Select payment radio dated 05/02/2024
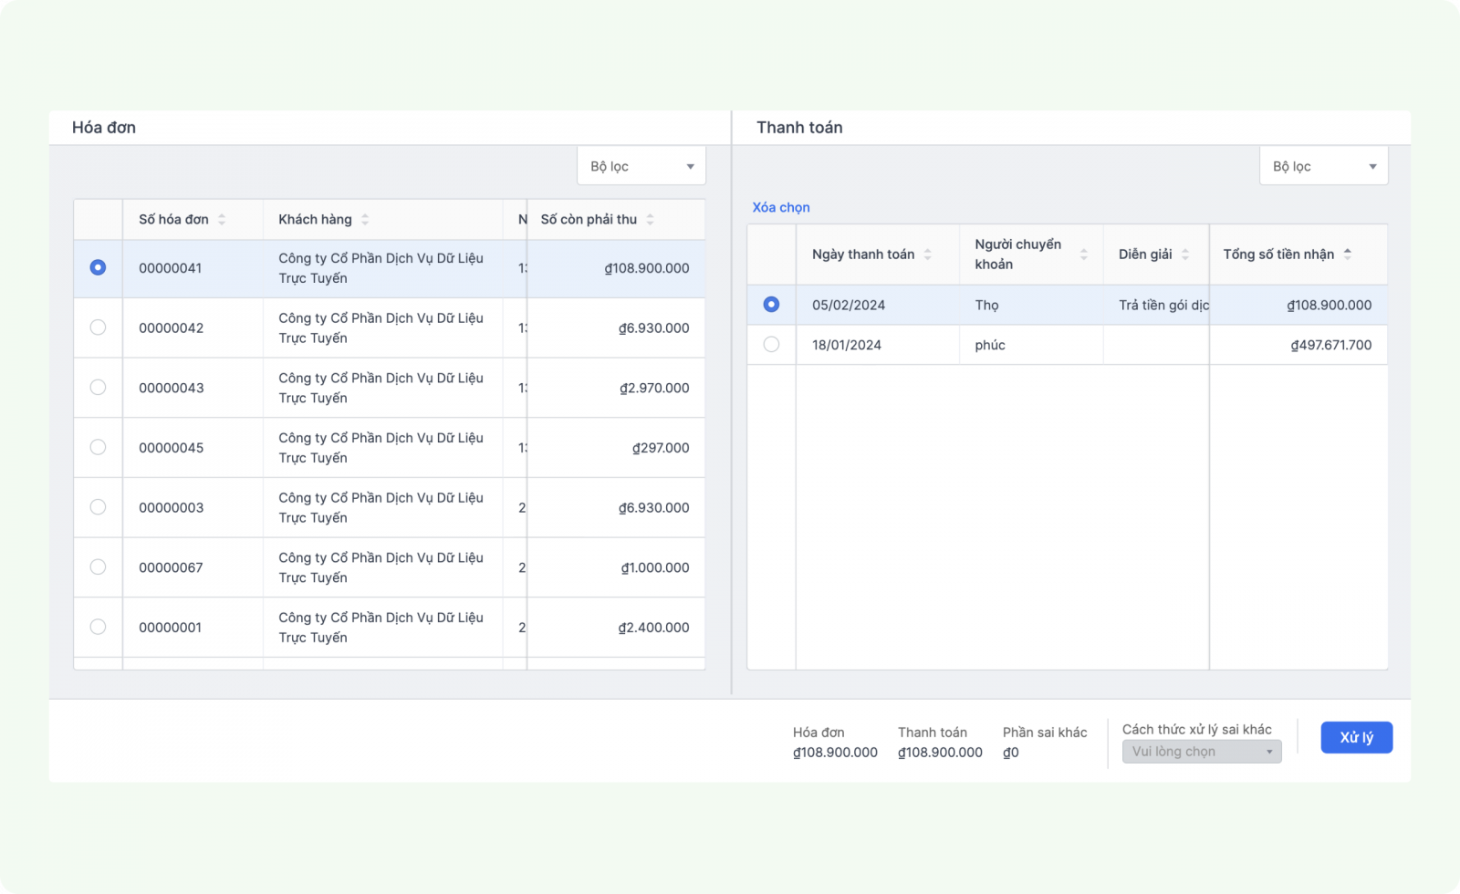 pyautogui.click(x=771, y=305)
